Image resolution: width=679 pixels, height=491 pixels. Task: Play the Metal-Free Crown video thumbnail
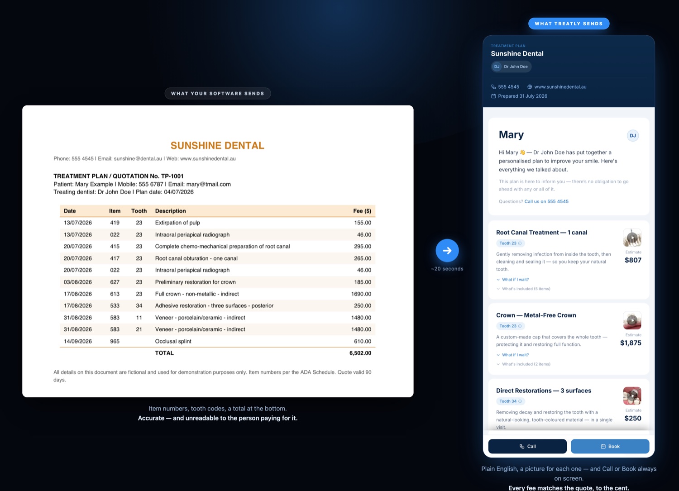click(632, 320)
